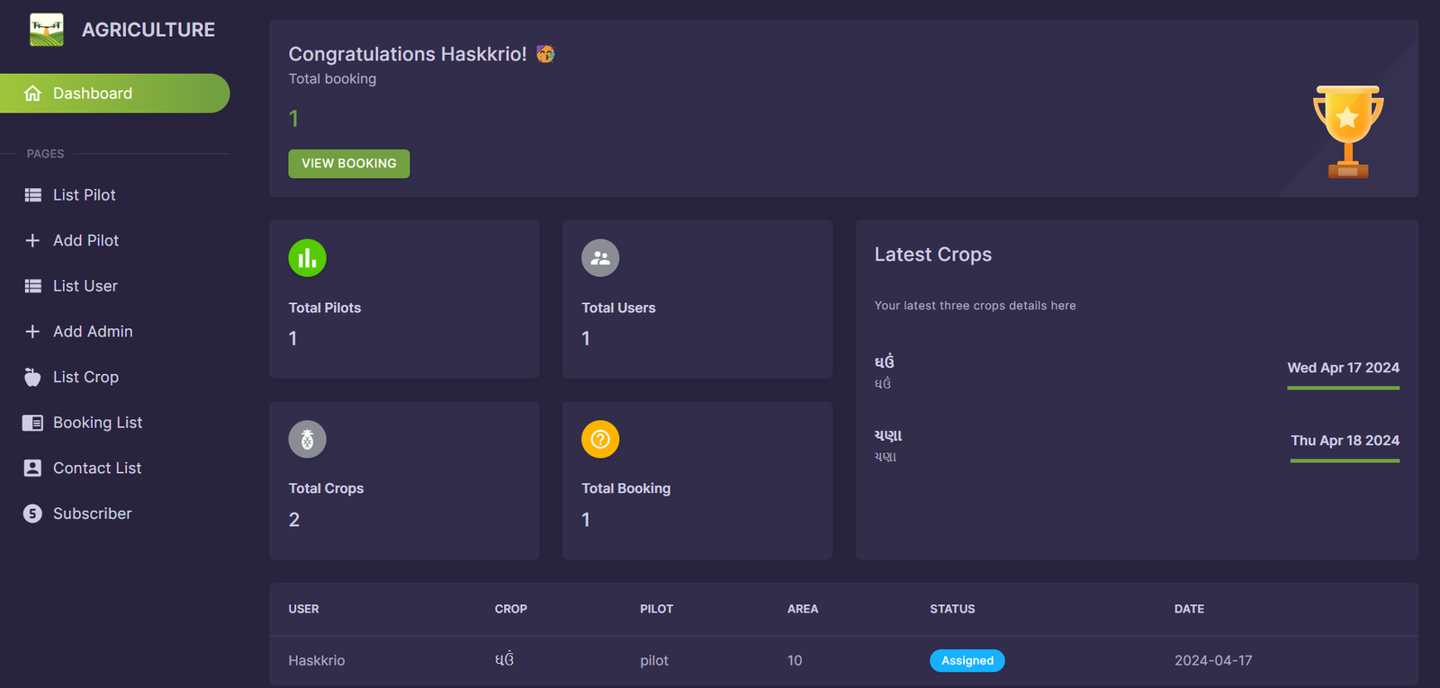Click the green bar under Wed Apr 17 2024
The image size is (1440, 688).
pyautogui.click(x=1343, y=388)
